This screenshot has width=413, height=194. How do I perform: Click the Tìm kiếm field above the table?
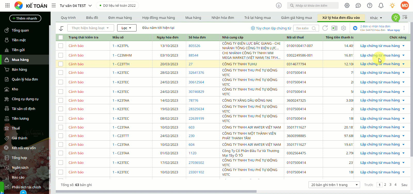(x=306, y=28)
